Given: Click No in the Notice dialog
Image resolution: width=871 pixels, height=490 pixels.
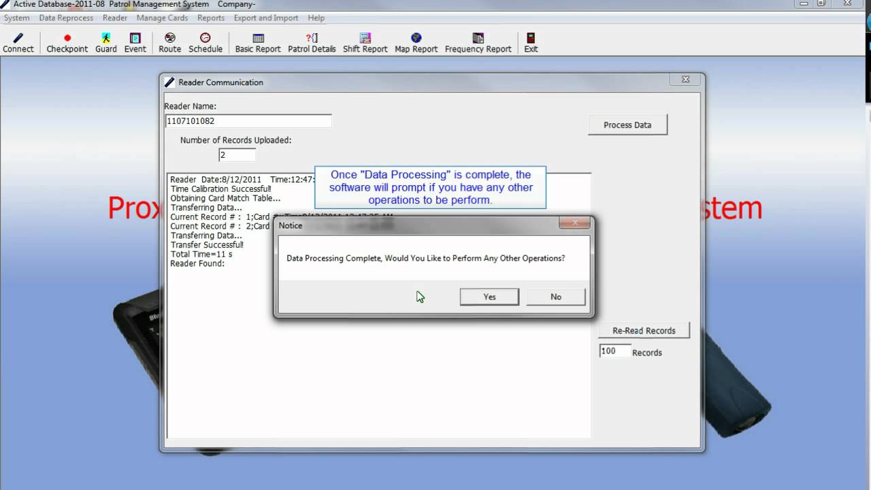Looking at the screenshot, I should click(x=556, y=297).
